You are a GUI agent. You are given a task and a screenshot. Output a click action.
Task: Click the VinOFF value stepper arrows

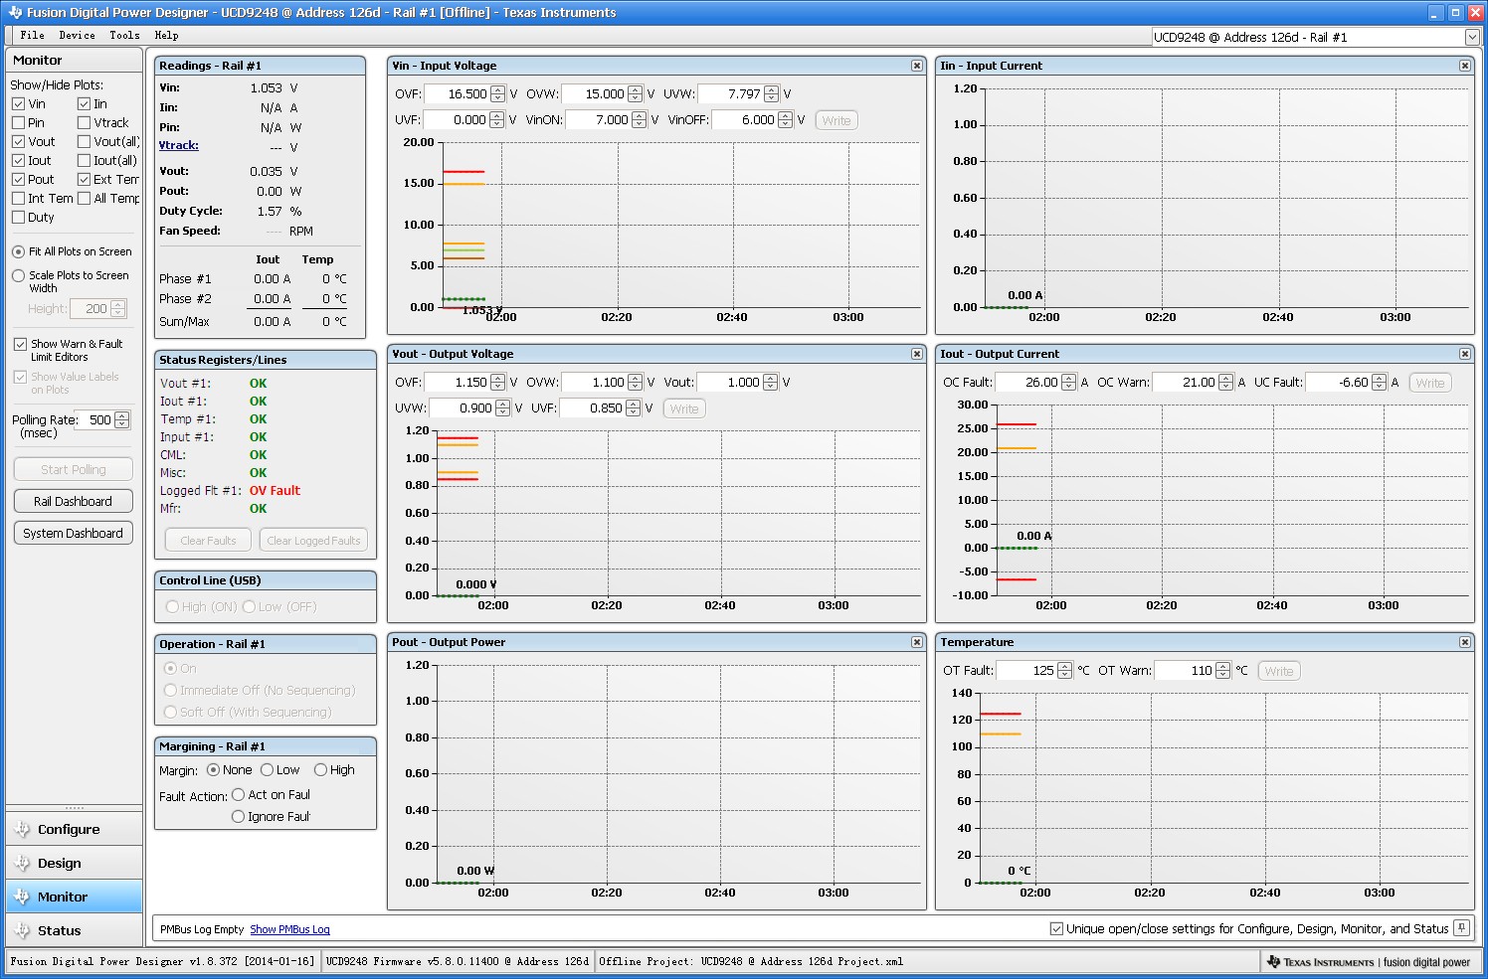tap(785, 119)
